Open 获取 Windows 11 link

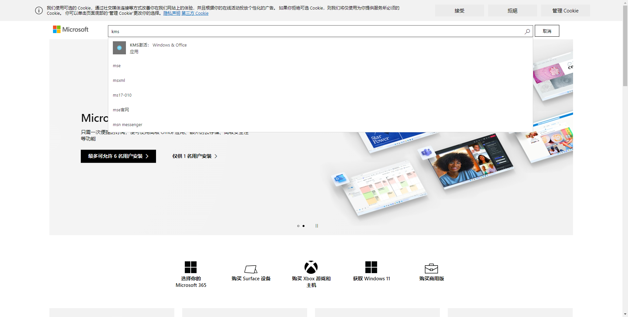371,279
